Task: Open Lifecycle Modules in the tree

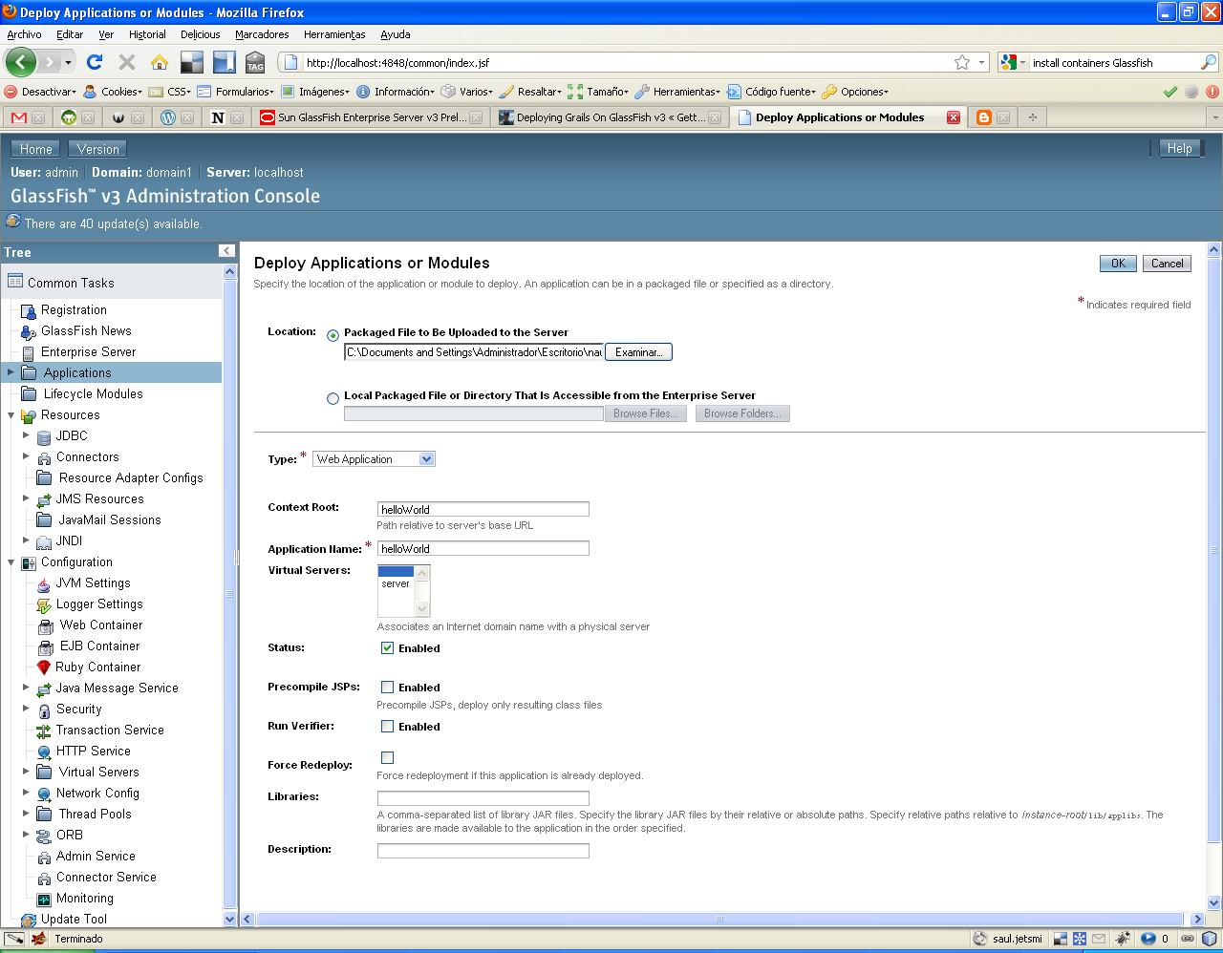Action: click(94, 393)
